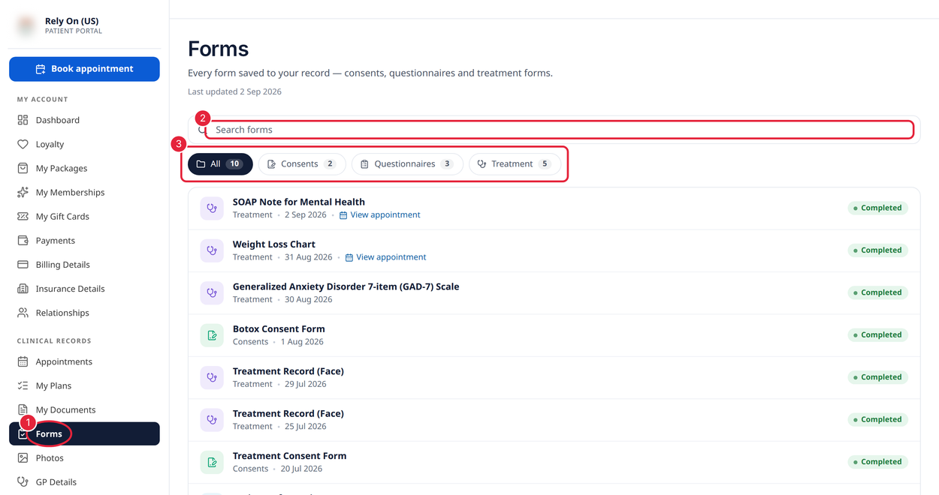Click stethoscope icon of GAD-7 Scale row
Viewport: 939px width, 495px height.
212,292
